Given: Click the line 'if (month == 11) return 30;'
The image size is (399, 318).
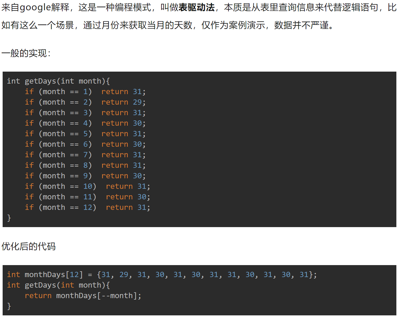Looking at the screenshot, I should (x=87, y=197).
